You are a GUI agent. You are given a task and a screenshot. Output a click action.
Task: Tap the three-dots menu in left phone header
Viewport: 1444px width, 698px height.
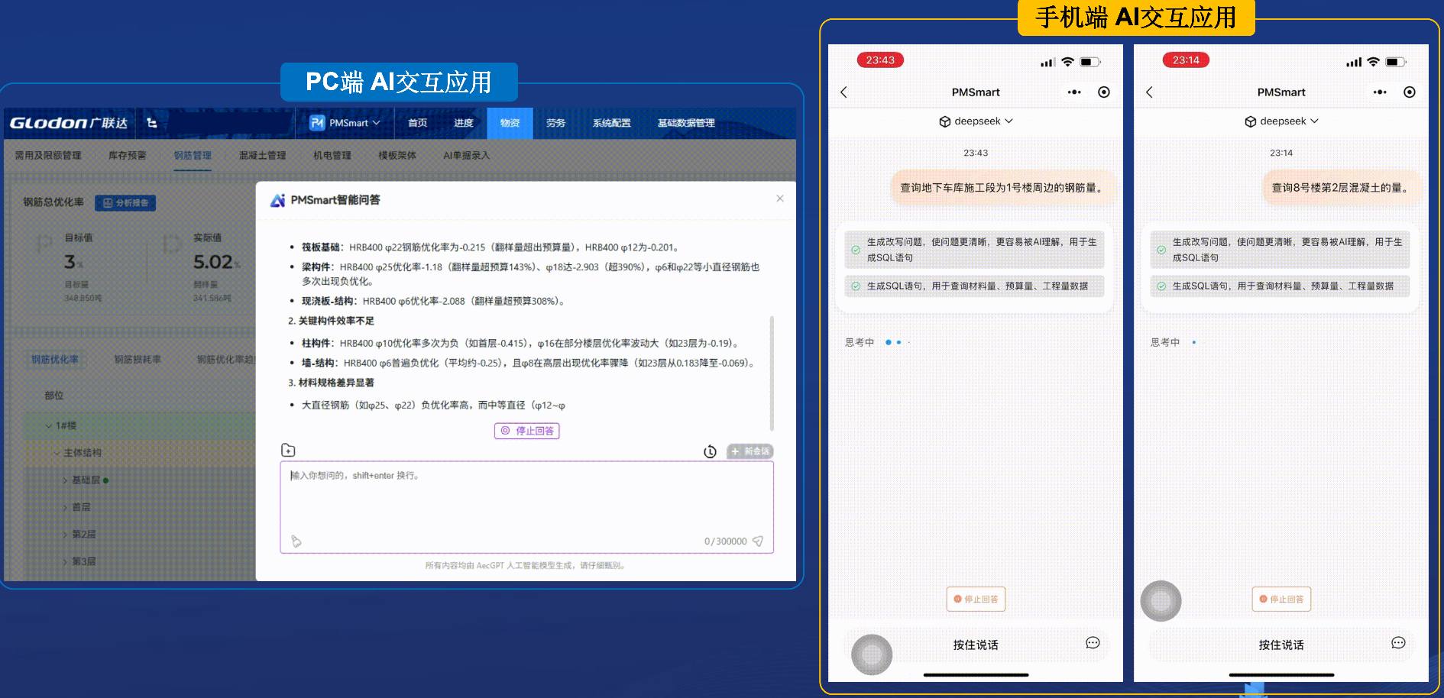pyautogui.click(x=1074, y=92)
